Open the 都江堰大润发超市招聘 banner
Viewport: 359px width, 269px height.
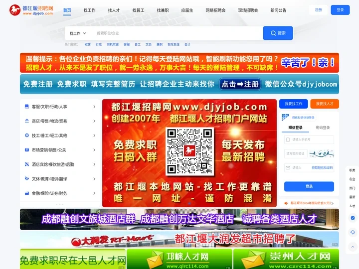point(179,240)
